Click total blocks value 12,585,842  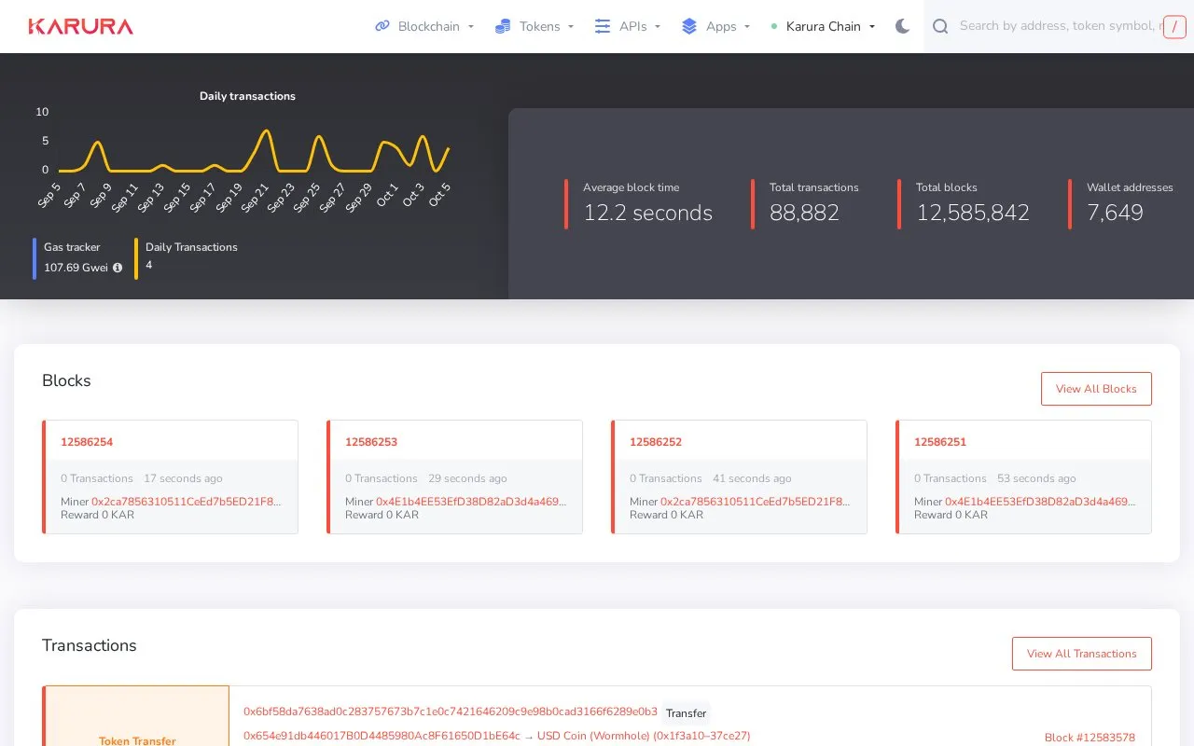coord(972,213)
